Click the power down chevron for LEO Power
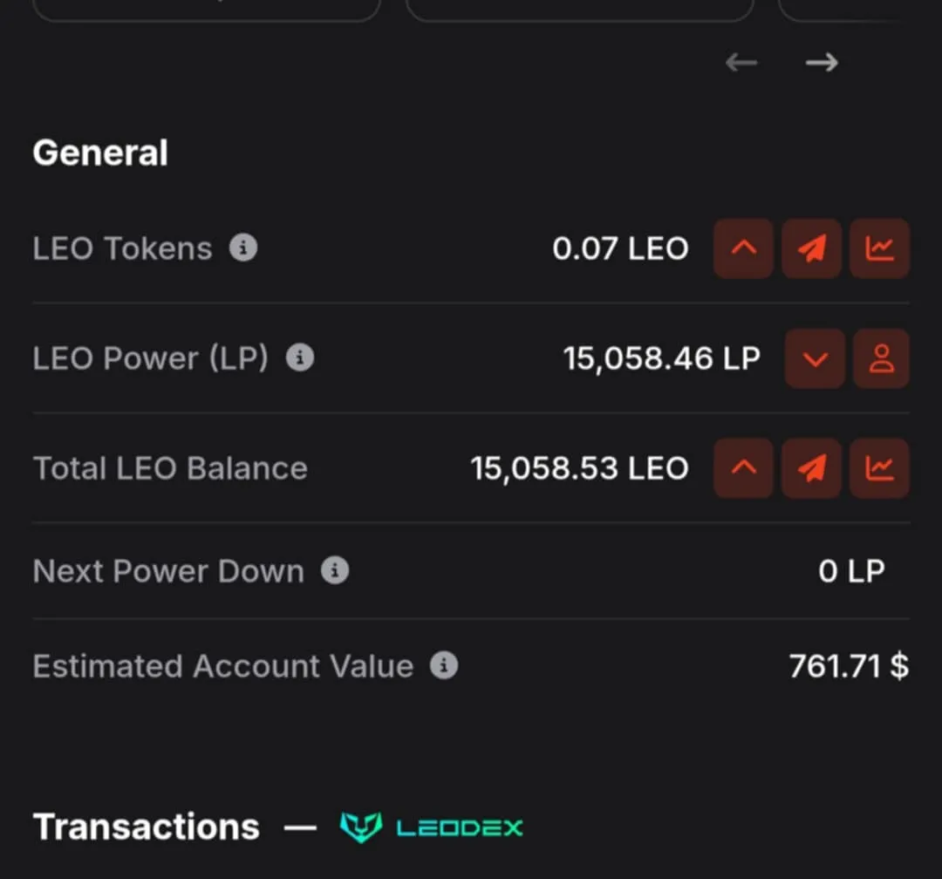Viewport: 942px width, 879px height. tap(816, 358)
